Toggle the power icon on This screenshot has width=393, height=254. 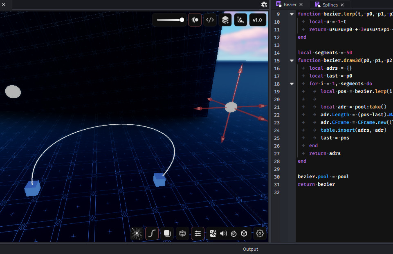(x=234, y=233)
